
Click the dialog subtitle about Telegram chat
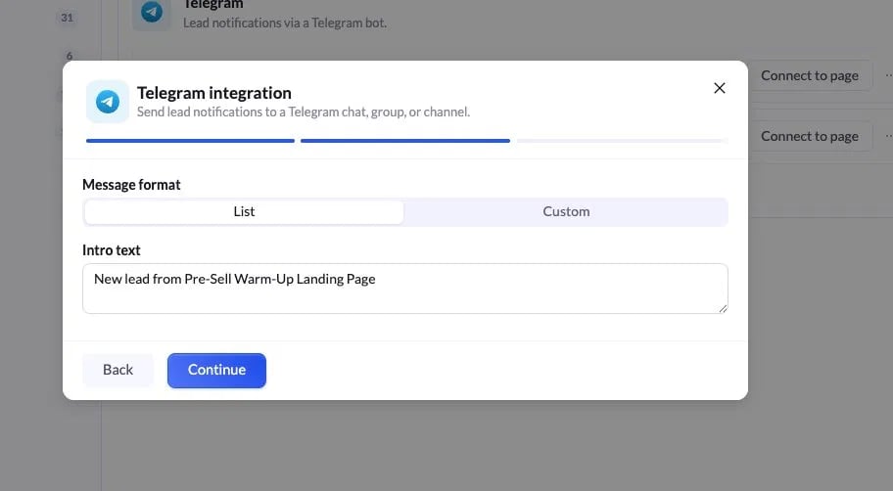(304, 112)
